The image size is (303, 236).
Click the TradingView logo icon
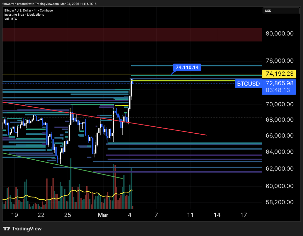[7, 229]
